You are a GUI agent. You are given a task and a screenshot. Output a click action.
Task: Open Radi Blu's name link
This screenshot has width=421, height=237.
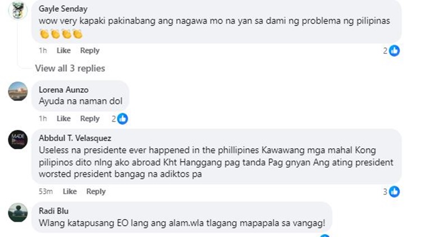[x=54, y=211]
